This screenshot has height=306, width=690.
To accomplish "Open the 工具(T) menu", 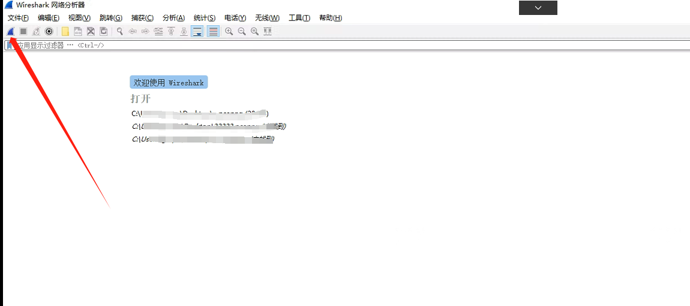I will (x=299, y=18).
